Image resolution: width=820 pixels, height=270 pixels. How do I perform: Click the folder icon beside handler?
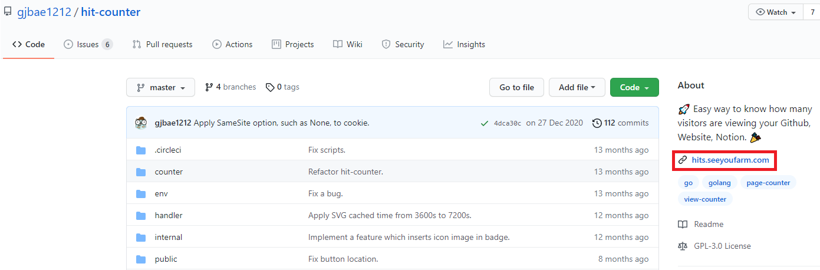pyautogui.click(x=141, y=215)
